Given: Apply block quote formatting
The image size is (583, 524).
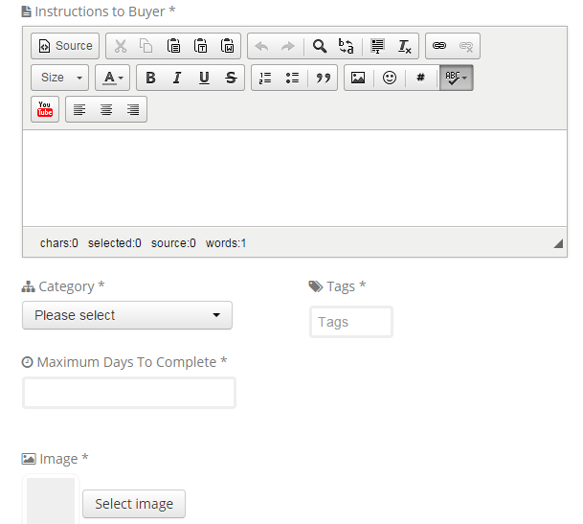Looking at the screenshot, I should (323, 78).
